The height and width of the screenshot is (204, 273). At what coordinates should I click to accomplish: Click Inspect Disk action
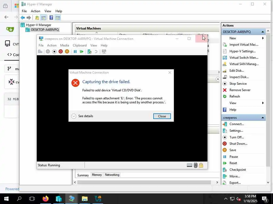coord(239,77)
